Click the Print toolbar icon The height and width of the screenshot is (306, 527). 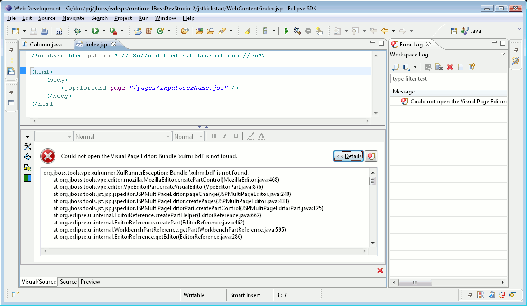44,31
